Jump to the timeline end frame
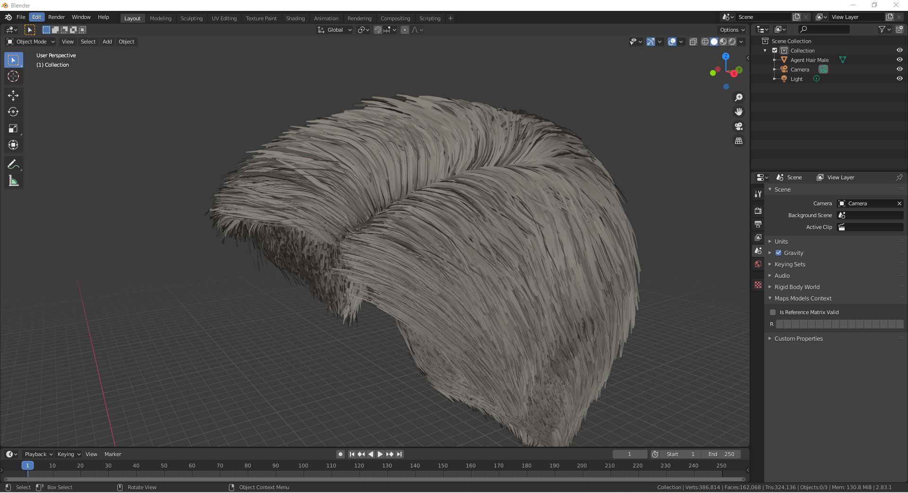The height and width of the screenshot is (493, 908). pyautogui.click(x=399, y=454)
